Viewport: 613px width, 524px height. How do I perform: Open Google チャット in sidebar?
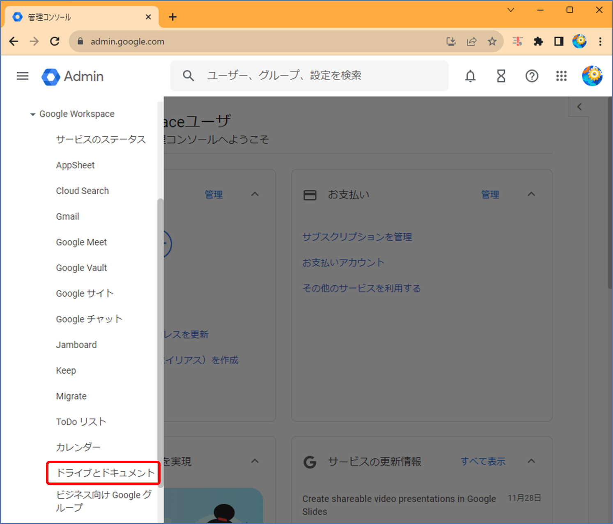90,319
